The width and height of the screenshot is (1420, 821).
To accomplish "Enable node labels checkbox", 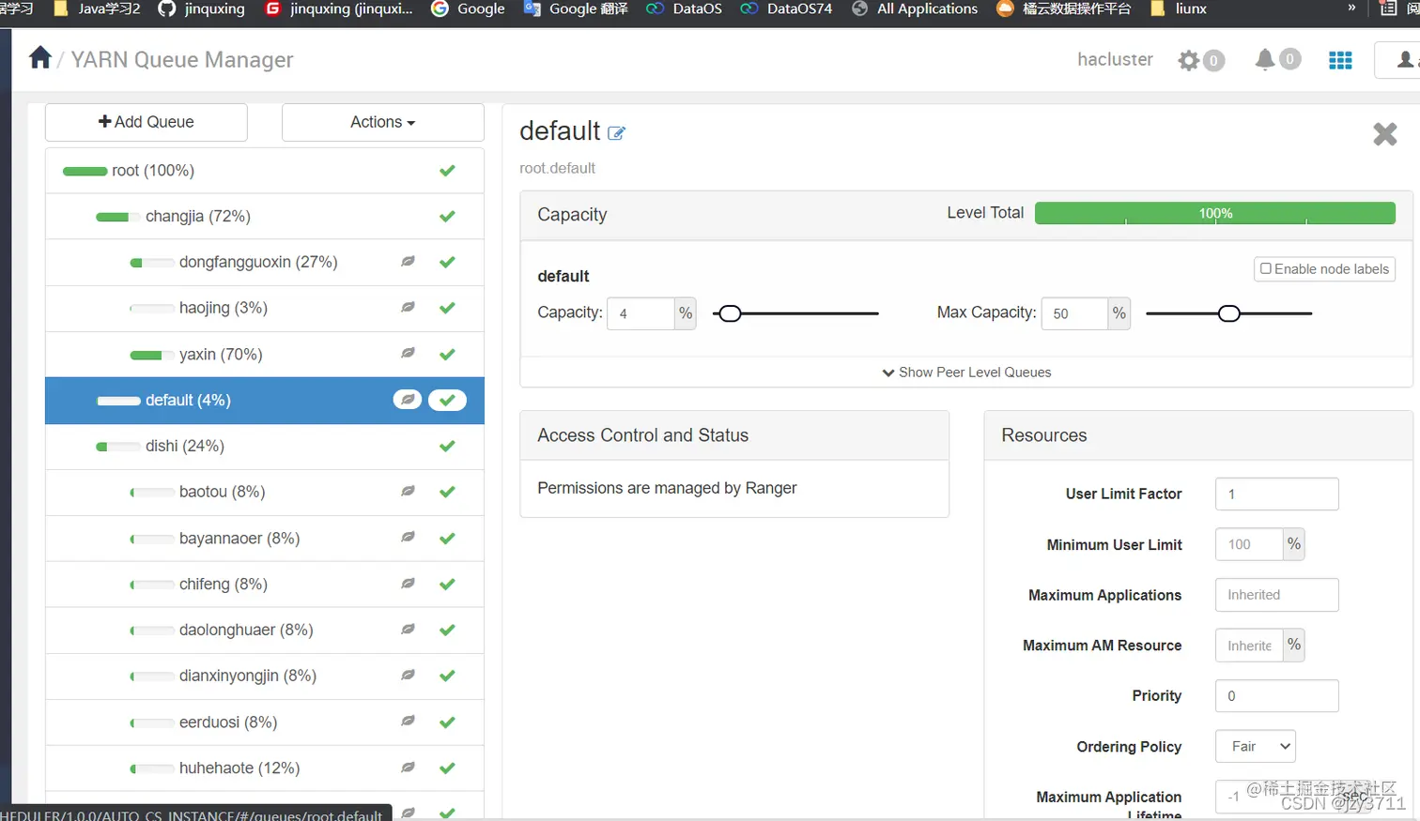I will 1266,268.
